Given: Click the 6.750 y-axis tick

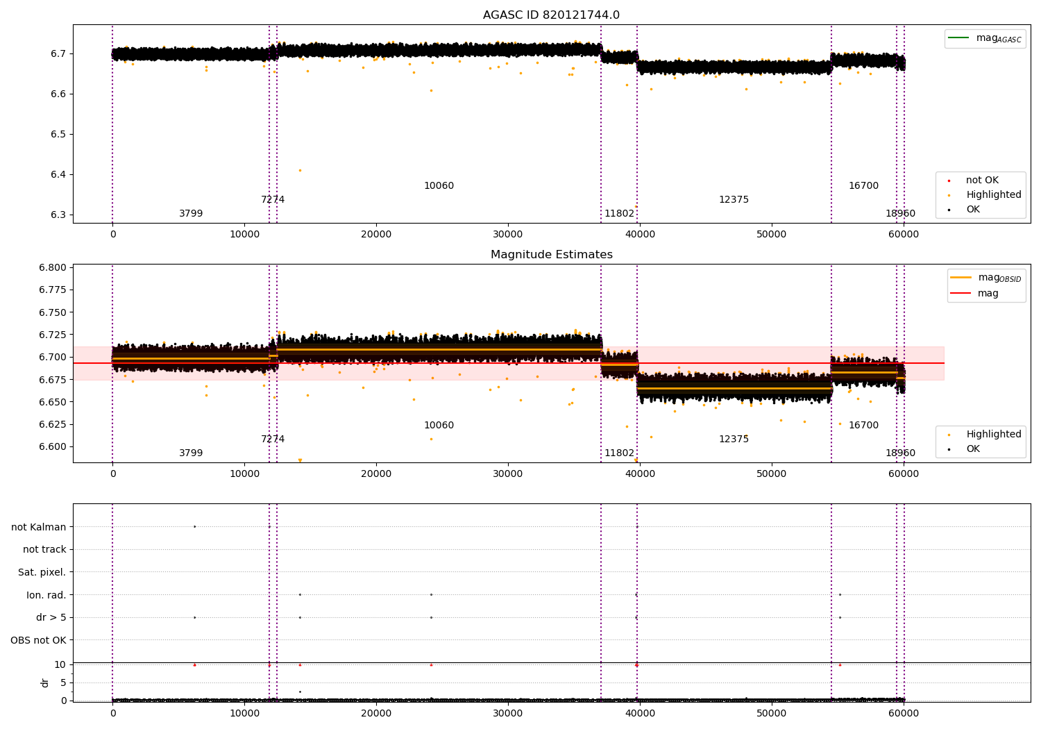Looking at the screenshot, I should tap(53, 313).
